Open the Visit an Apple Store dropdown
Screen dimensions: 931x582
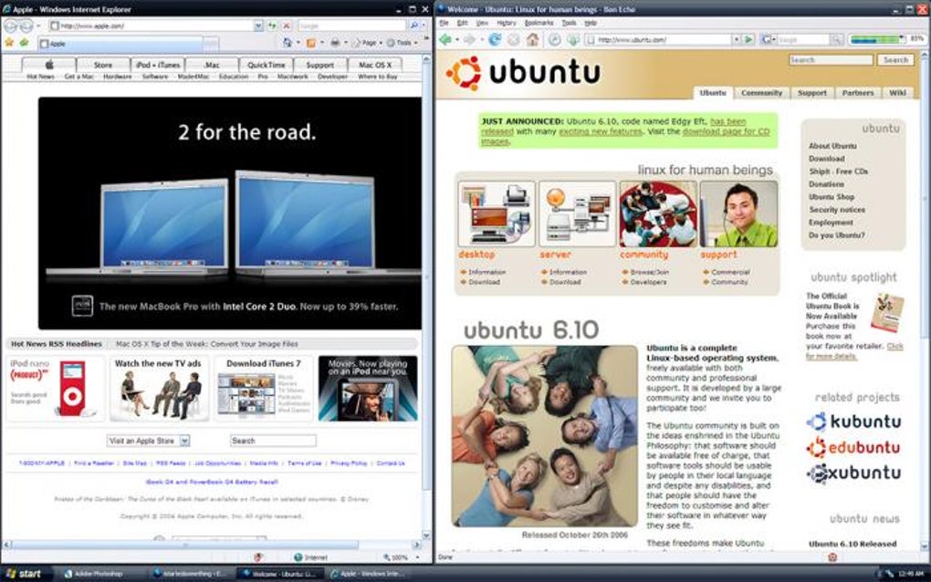click(x=149, y=441)
